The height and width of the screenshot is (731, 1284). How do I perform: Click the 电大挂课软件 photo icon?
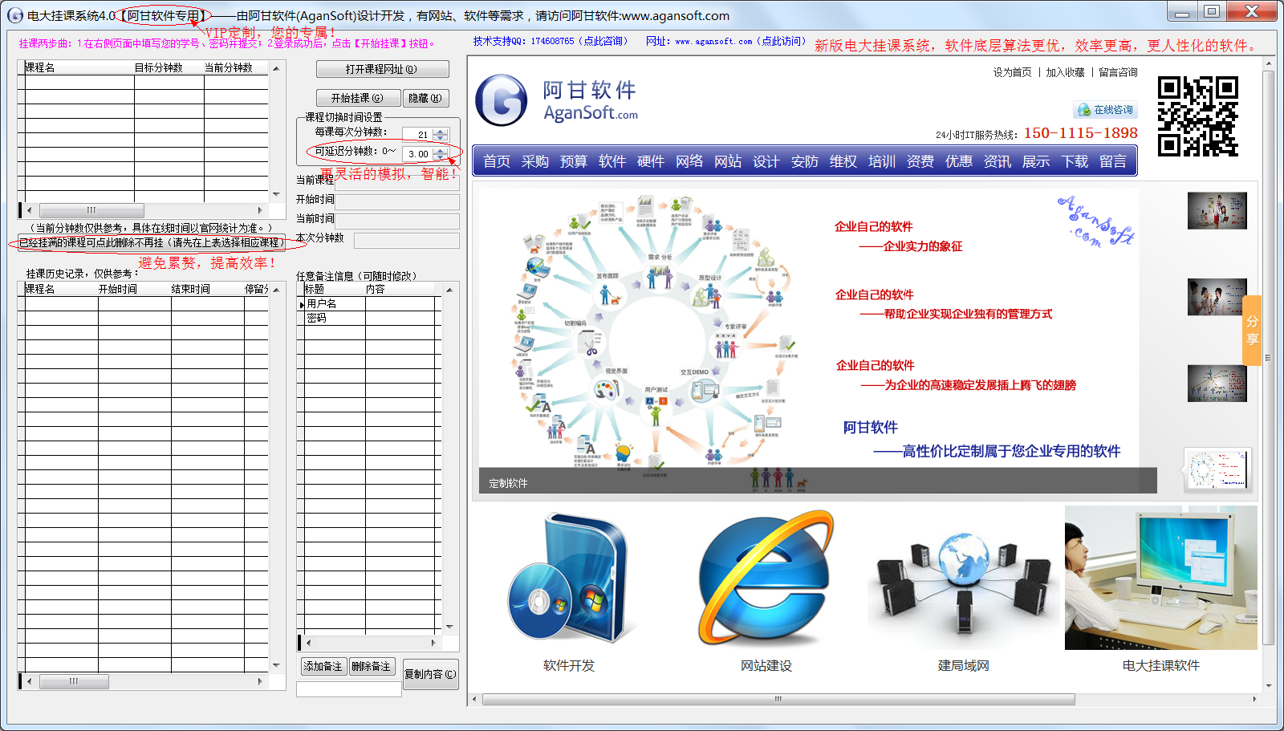tap(1160, 578)
